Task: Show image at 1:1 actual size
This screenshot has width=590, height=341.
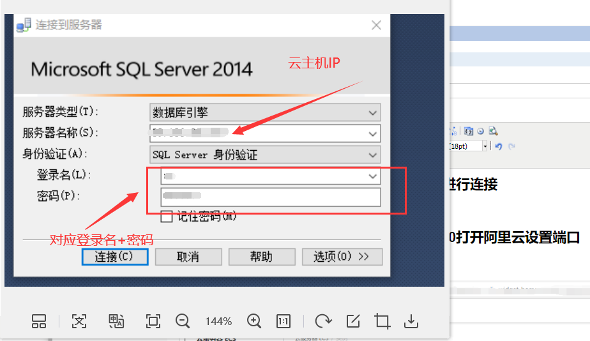Action: click(x=284, y=321)
